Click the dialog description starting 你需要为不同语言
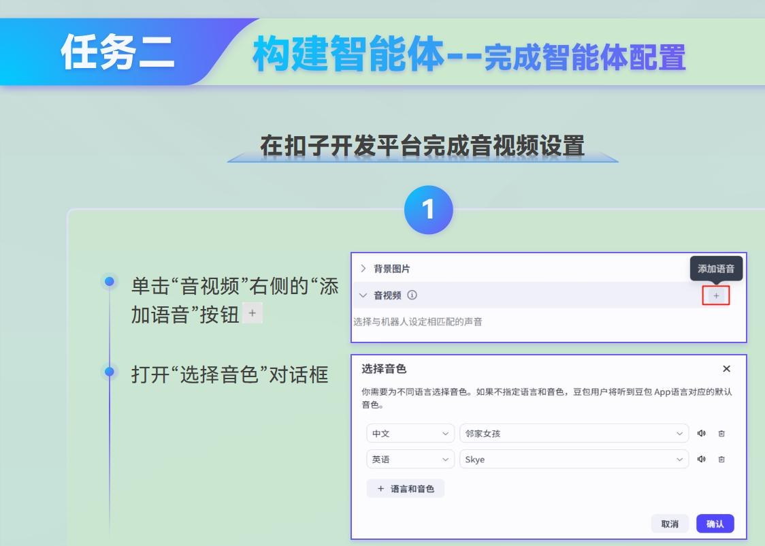765x546 pixels. point(547,398)
